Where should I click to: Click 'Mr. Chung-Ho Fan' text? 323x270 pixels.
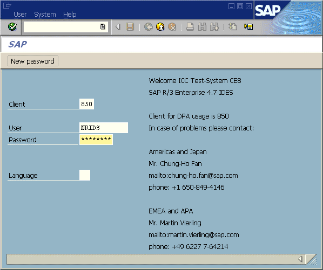(x=175, y=164)
